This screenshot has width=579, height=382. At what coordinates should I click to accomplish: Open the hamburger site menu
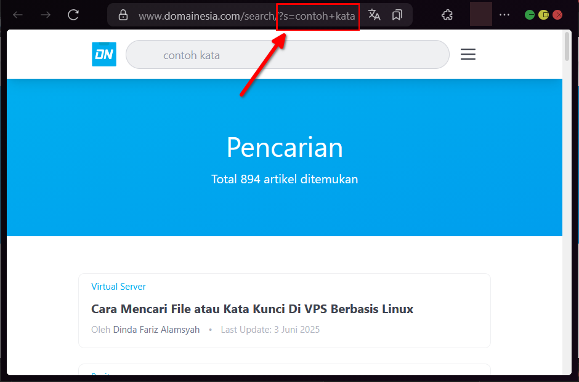[468, 54]
